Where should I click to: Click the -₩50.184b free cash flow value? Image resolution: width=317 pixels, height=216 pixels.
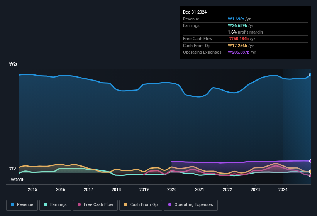coord(238,39)
